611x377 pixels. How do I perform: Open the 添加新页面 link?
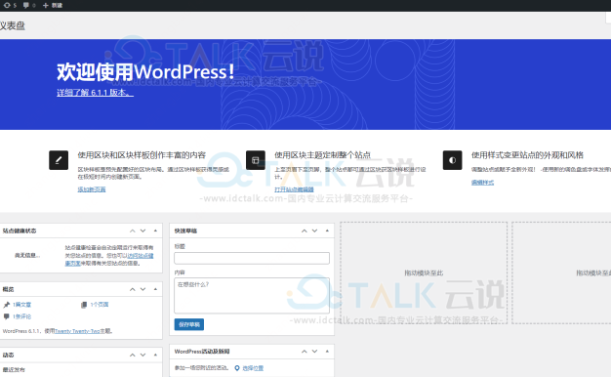92,189
